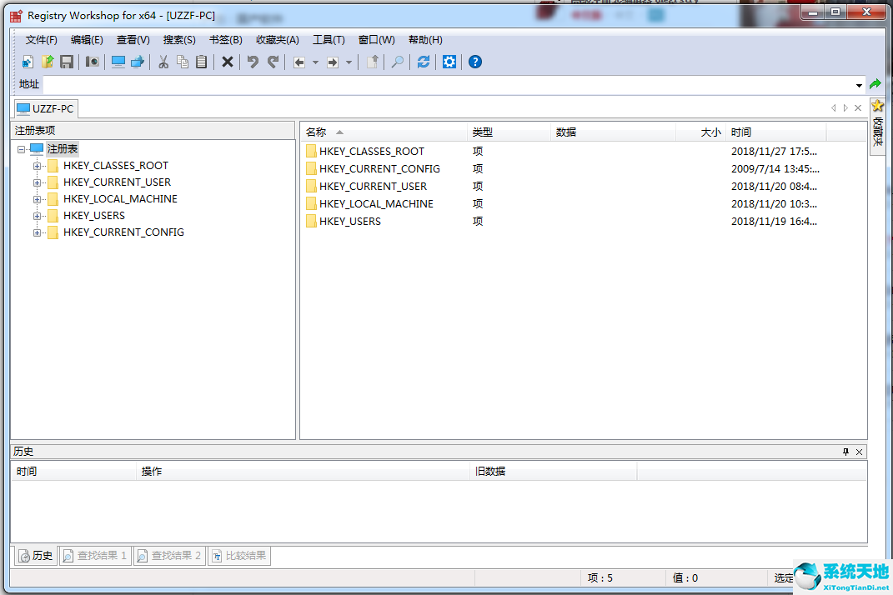Open the 工具(T) menu
Image resolution: width=893 pixels, height=595 pixels.
[x=329, y=40]
